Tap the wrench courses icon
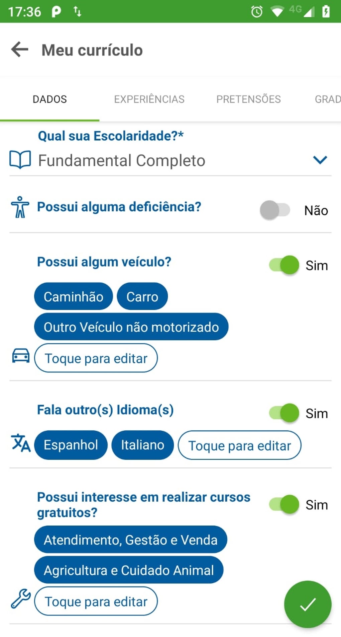341x637 pixels. 21,598
